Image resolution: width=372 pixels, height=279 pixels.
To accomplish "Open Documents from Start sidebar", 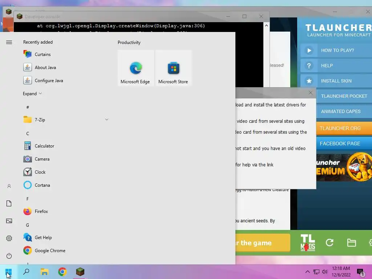I will (x=9, y=203).
